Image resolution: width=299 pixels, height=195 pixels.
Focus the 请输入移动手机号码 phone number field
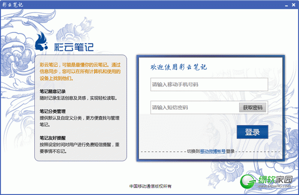pos(209,84)
